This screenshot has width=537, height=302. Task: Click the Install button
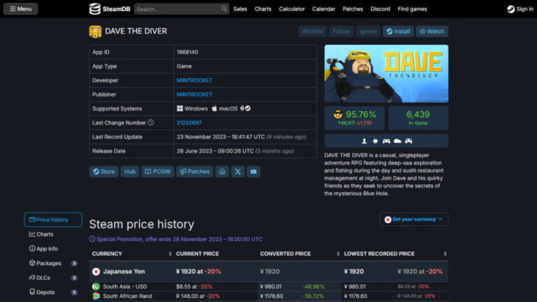tap(398, 31)
